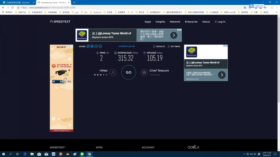Click the Chief Telecom server name

(x=159, y=71)
